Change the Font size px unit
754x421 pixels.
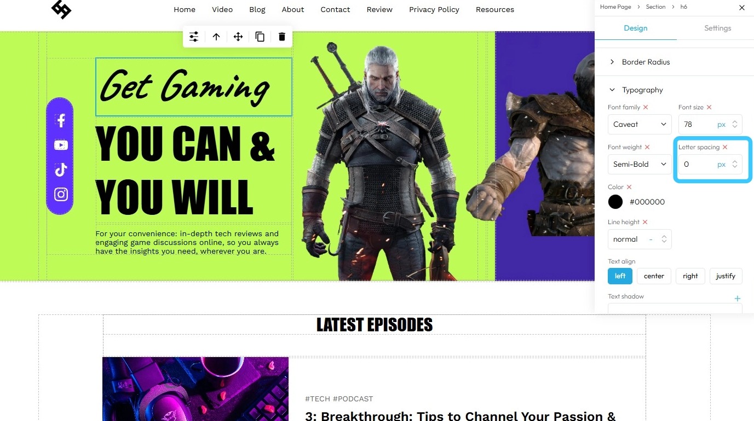[721, 125]
